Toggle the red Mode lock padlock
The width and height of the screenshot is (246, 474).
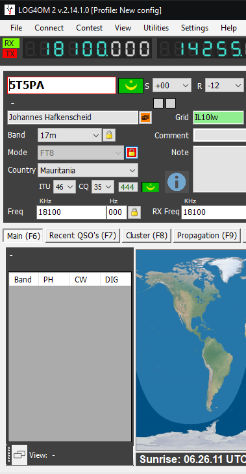click(132, 153)
